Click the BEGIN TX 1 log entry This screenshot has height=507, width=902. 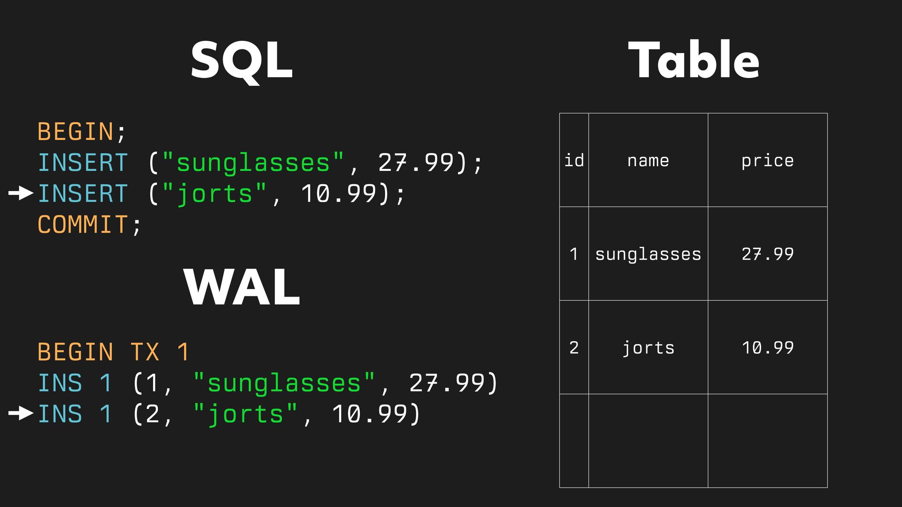coord(113,352)
